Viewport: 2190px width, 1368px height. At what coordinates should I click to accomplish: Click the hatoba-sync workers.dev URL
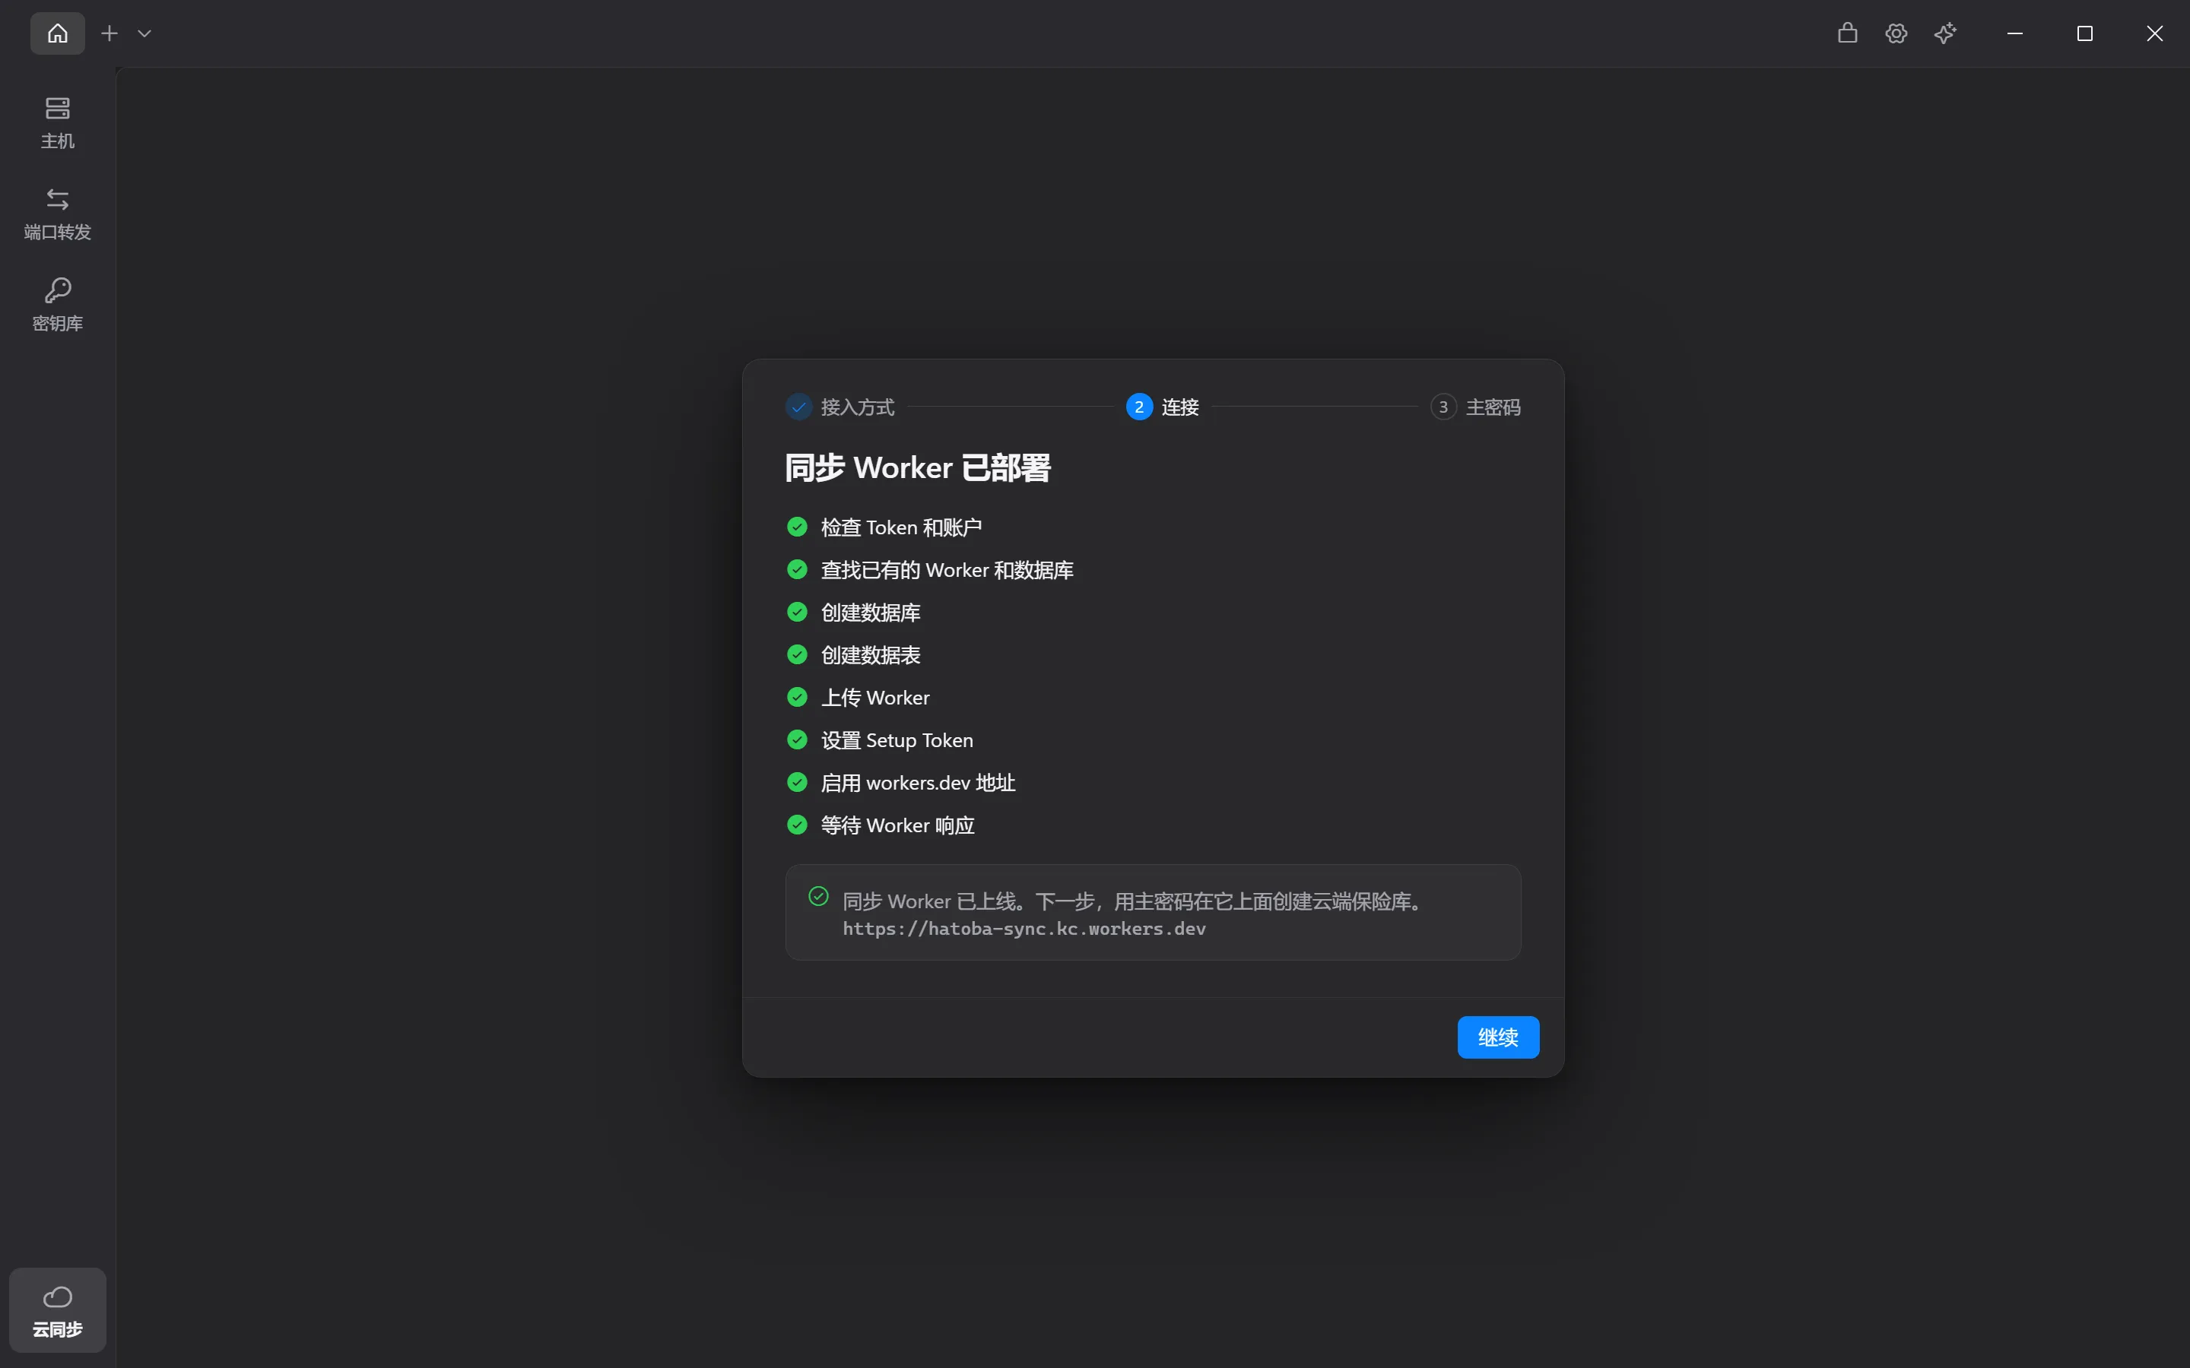pyautogui.click(x=1024, y=929)
